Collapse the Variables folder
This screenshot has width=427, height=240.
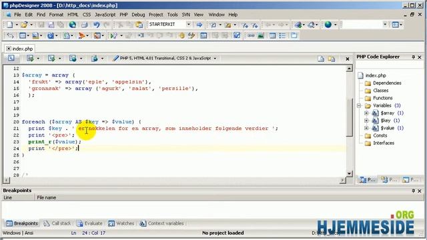(x=359, y=105)
